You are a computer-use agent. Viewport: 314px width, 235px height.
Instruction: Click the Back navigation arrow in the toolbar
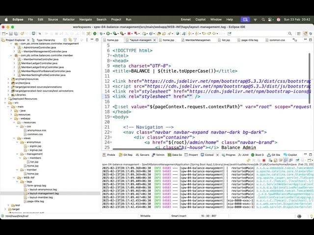coord(214,34)
